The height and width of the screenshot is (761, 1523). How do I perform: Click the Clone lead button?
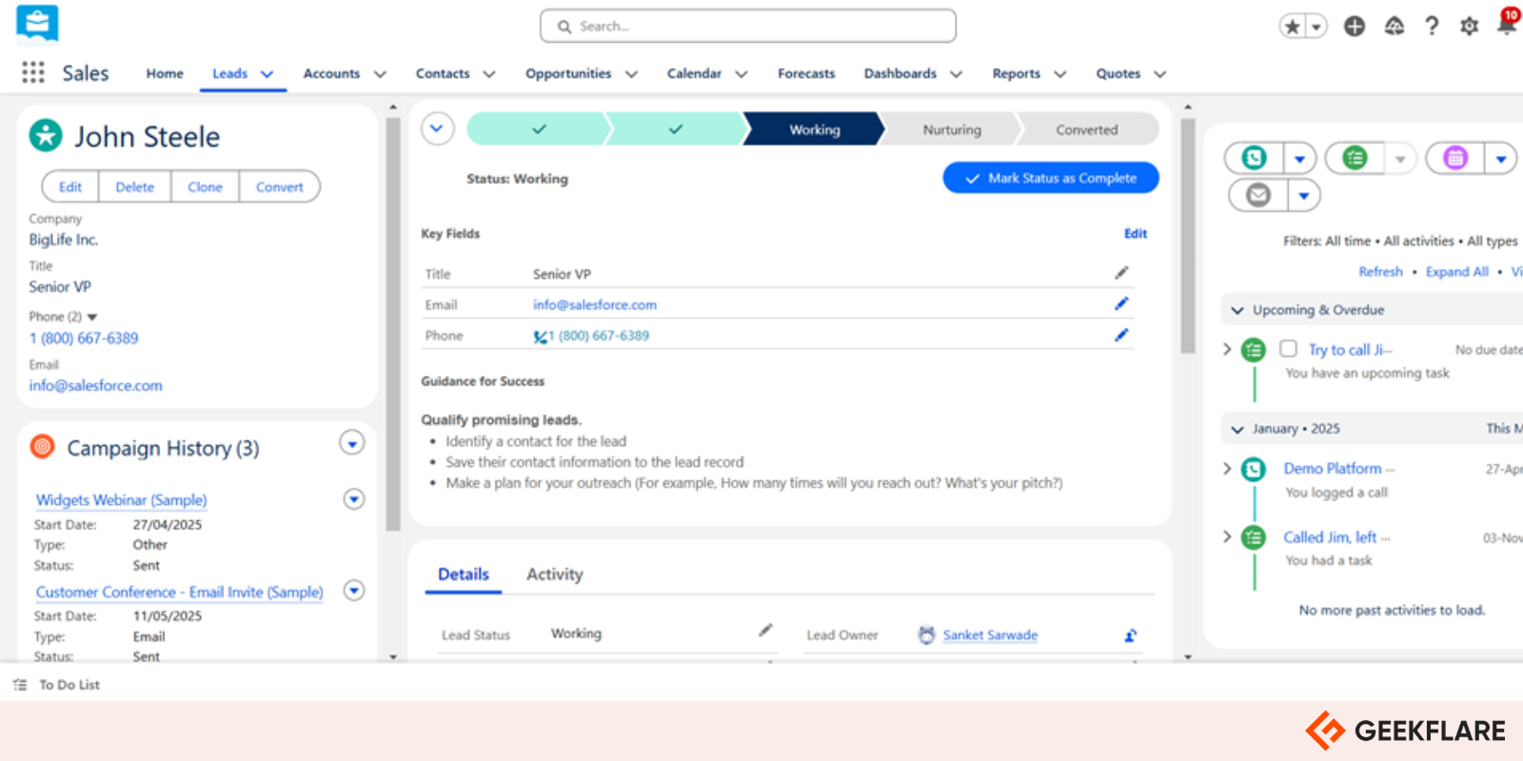tap(205, 186)
